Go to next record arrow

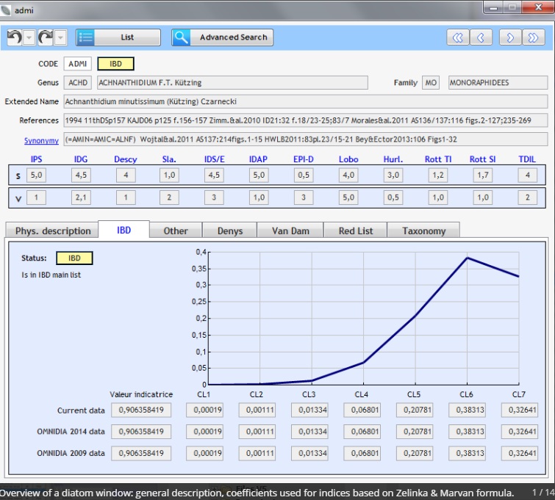click(509, 37)
